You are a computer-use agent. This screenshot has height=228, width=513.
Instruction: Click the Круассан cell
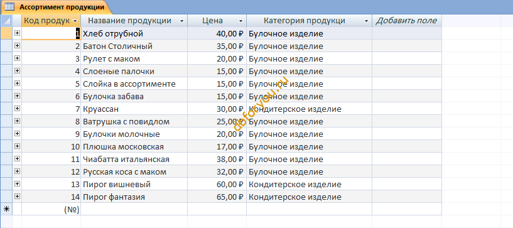click(134, 109)
